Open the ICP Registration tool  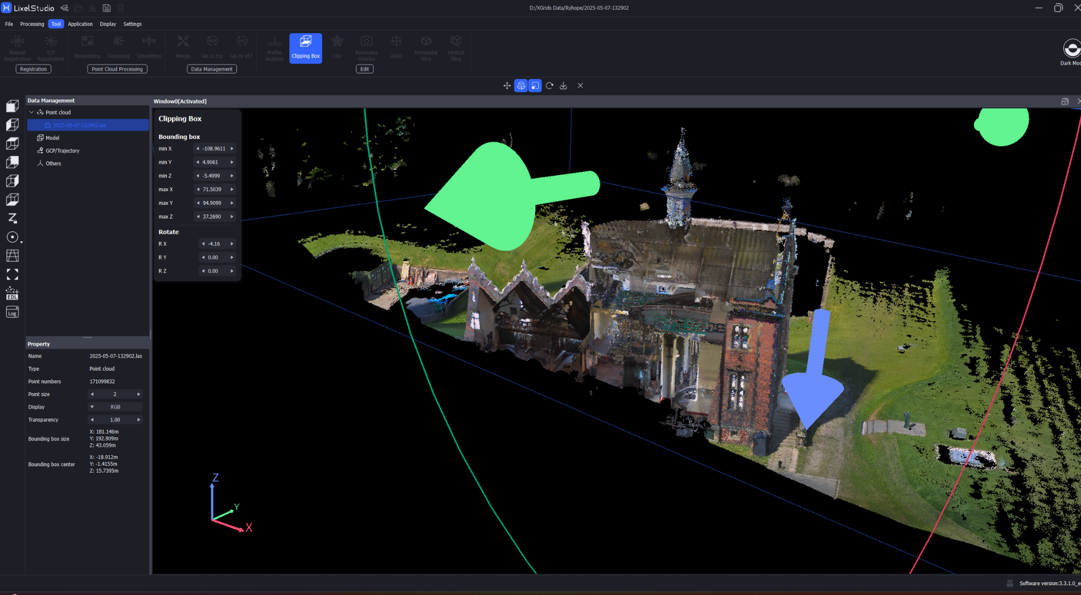point(50,47)
